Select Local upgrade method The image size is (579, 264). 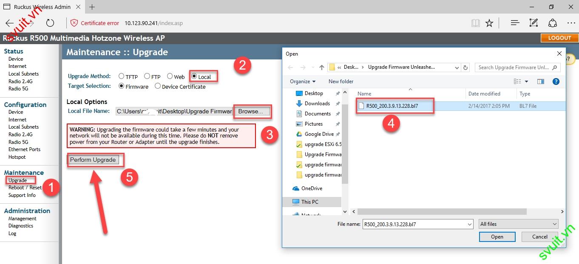(194, 76)
